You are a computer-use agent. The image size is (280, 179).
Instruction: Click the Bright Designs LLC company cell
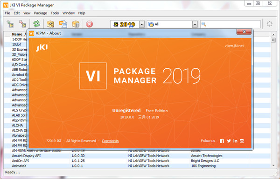tap(205, 161)
